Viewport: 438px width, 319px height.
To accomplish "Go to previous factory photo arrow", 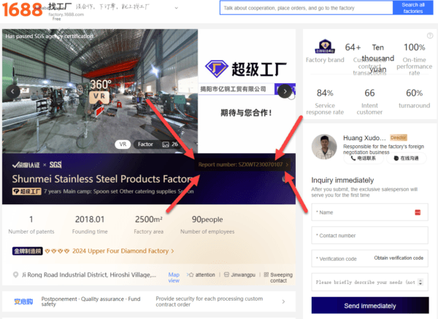I will 13,91.
